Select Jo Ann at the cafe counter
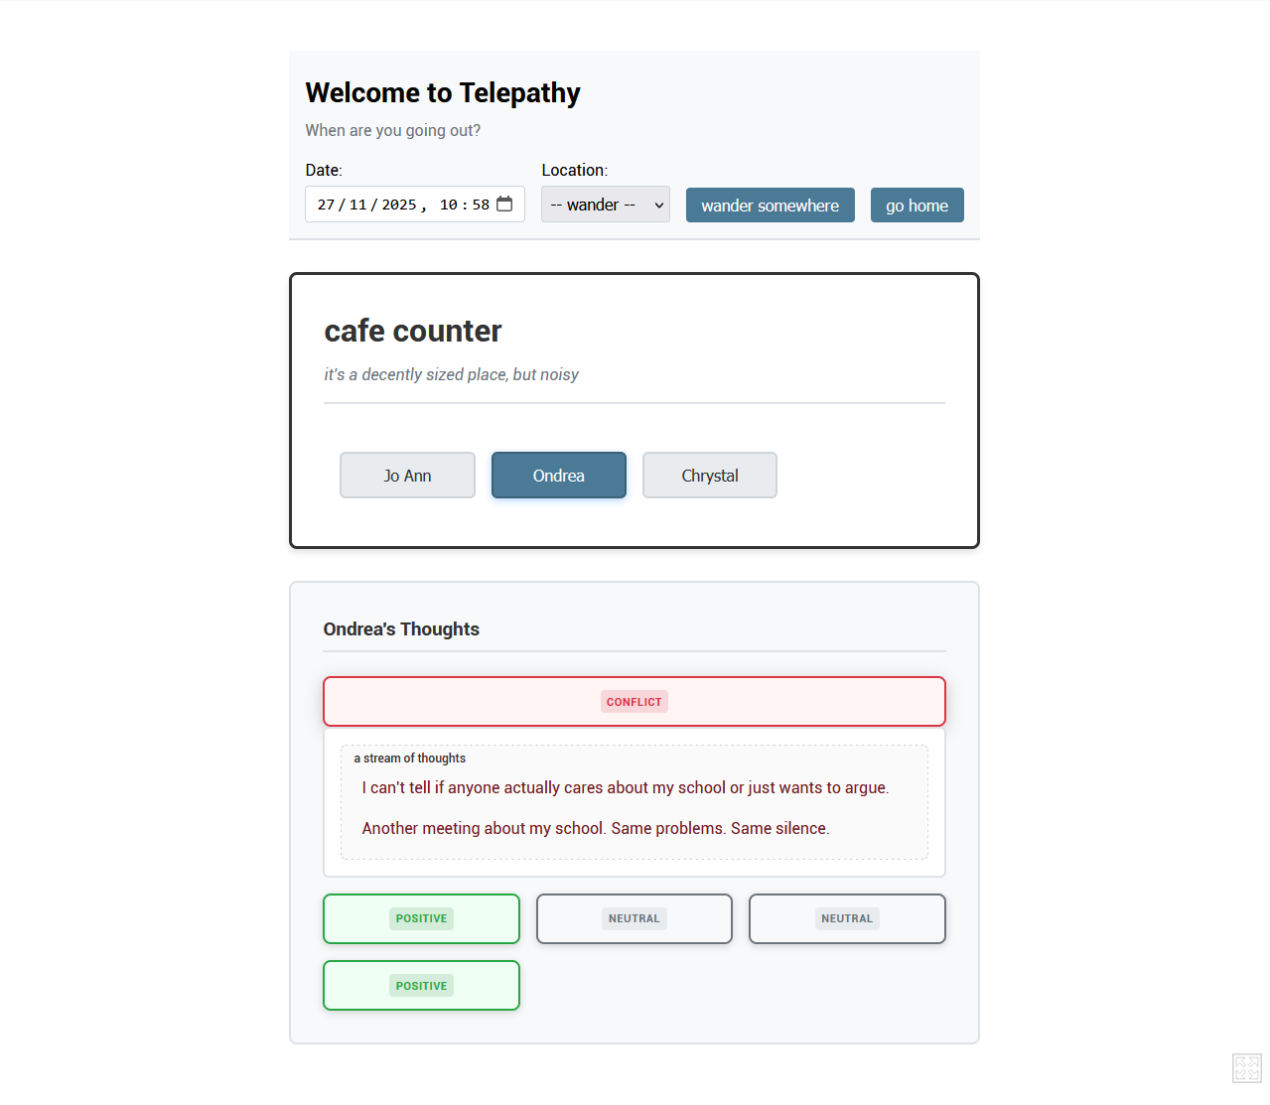This screenshot has width=1270, height=1105. (x=407, y=476)
